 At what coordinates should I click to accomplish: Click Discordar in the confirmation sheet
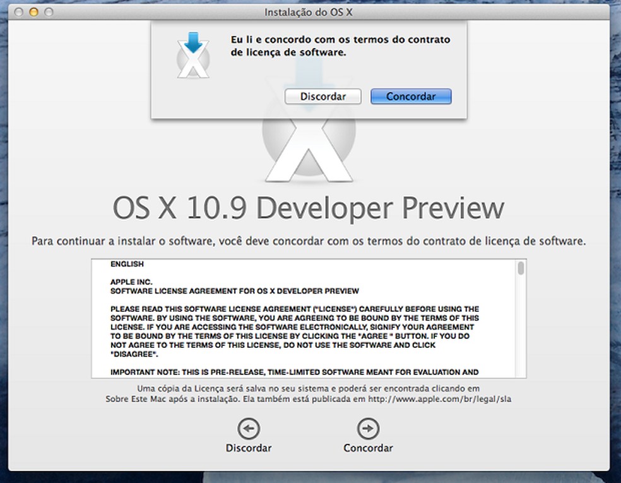point(322,96)
